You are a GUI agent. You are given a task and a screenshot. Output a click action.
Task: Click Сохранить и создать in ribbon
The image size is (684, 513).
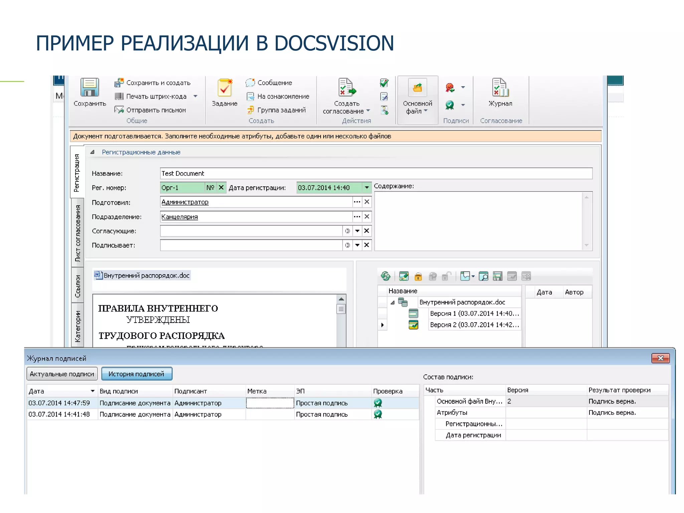pyautogui.click(x=153, y=82)
